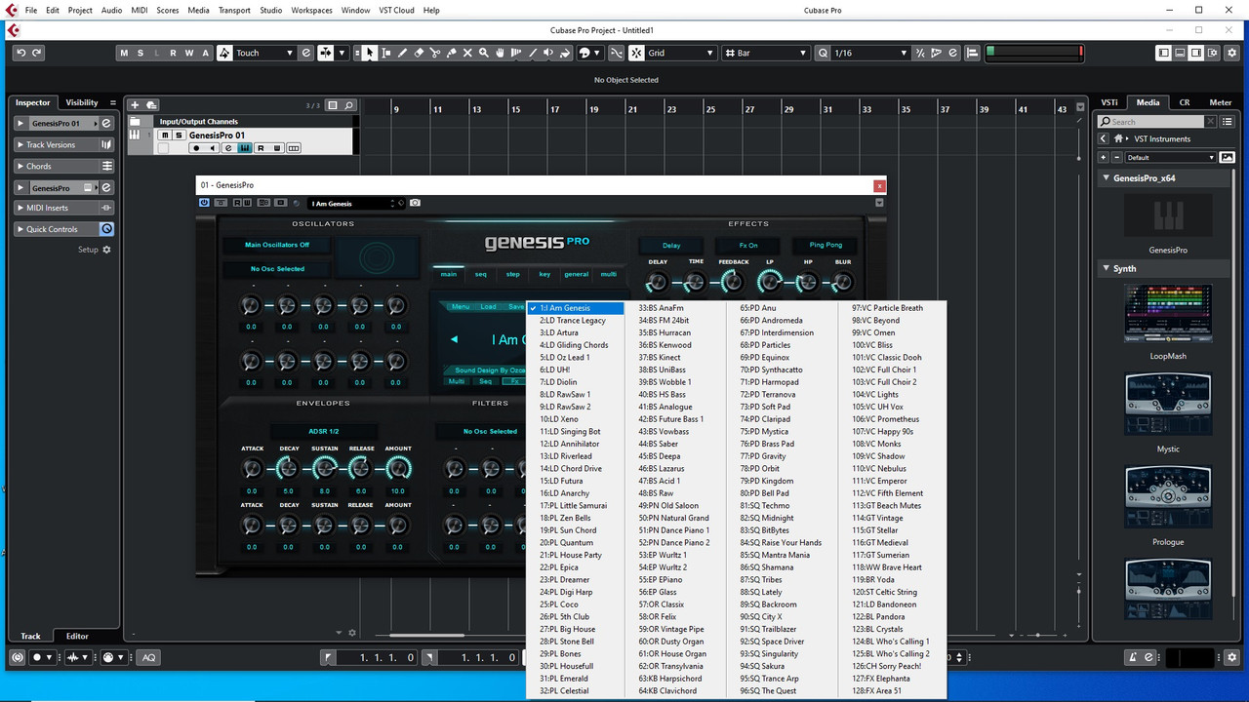Click the ADSR 1/2 envelope selector
Viewport: 1249px width, 702px height.
tap(324, 431)
